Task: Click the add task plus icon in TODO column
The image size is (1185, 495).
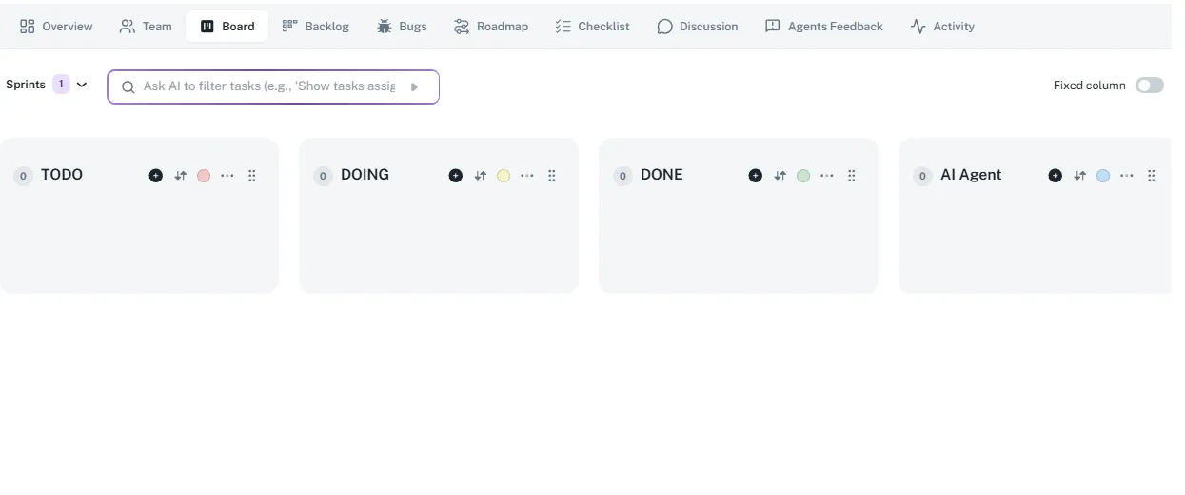Action: tap(156, 176)
